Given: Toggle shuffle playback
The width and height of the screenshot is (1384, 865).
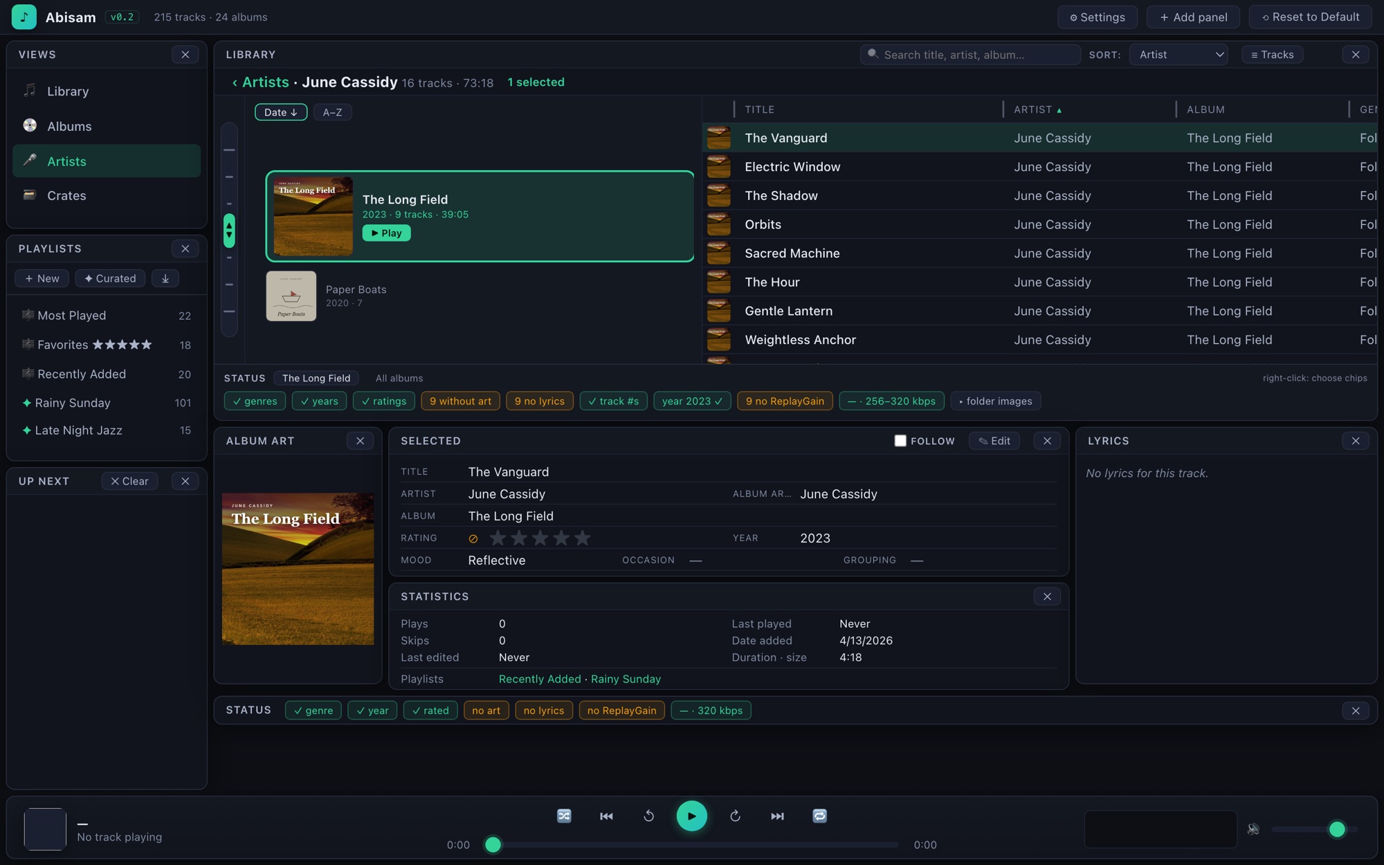Looking at the screenshot, I should [x=564, y=816].
